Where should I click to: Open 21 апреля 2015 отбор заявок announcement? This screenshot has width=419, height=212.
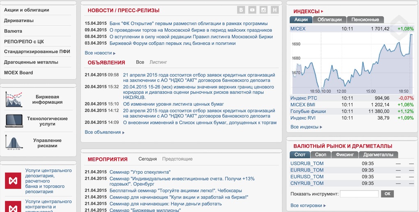tap(199, 78)
